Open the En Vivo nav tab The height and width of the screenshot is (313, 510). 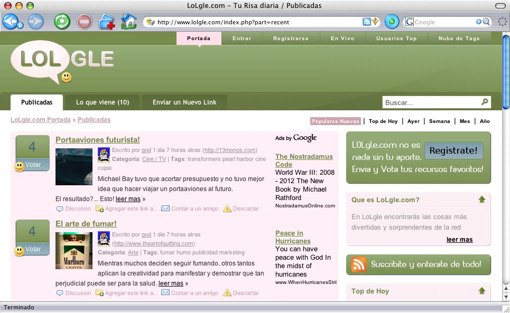tap(342, 39)
